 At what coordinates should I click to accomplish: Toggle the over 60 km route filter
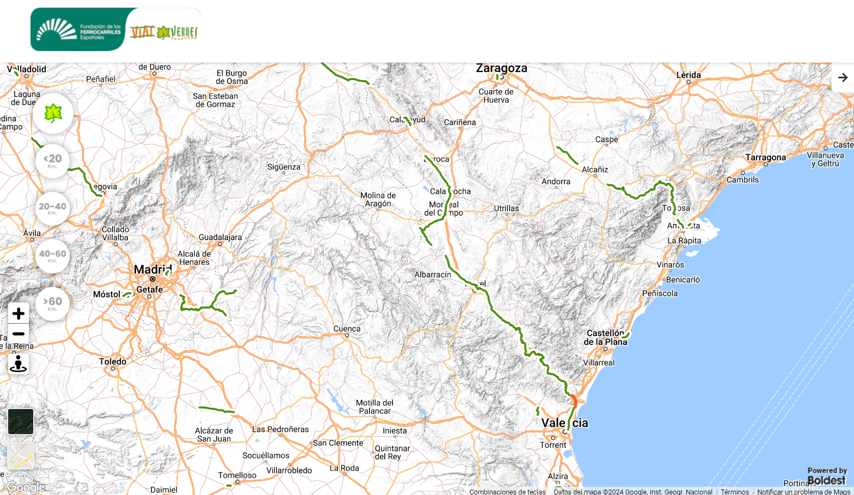pyautogui.click(x=53, y=304)
